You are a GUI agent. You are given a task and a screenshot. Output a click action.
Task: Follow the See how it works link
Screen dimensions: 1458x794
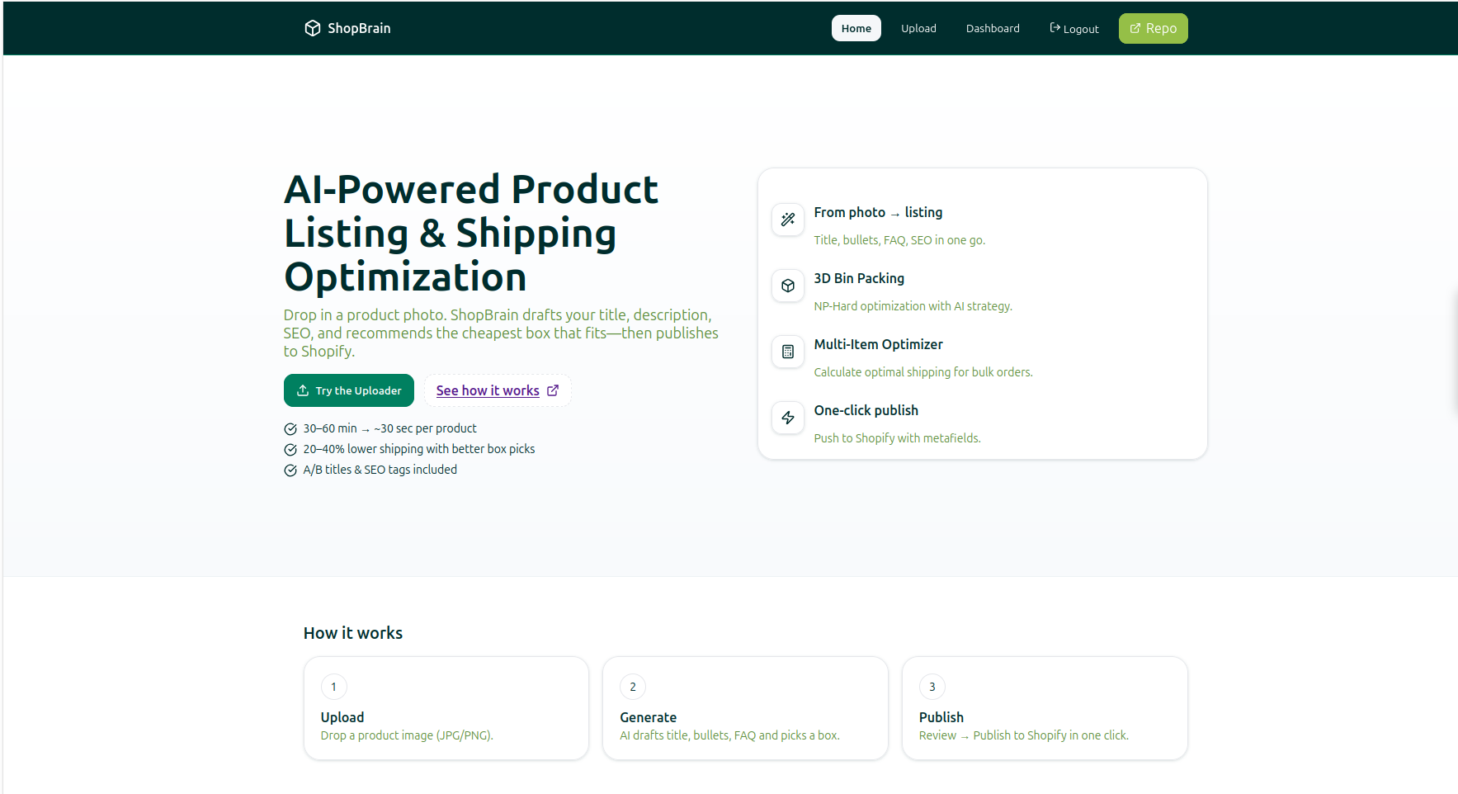pos(498,390)
